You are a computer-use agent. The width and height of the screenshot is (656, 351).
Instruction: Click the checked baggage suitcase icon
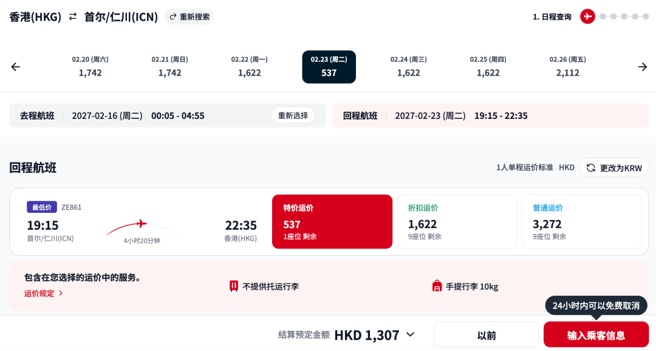coord(234,286)
